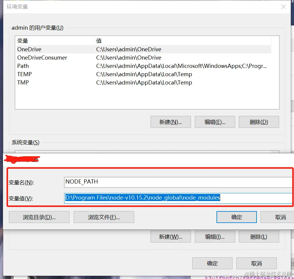This screenshot has width=294, height=279.
Task: Close the 环境变量 dialog window
Action: coord(283,7)
